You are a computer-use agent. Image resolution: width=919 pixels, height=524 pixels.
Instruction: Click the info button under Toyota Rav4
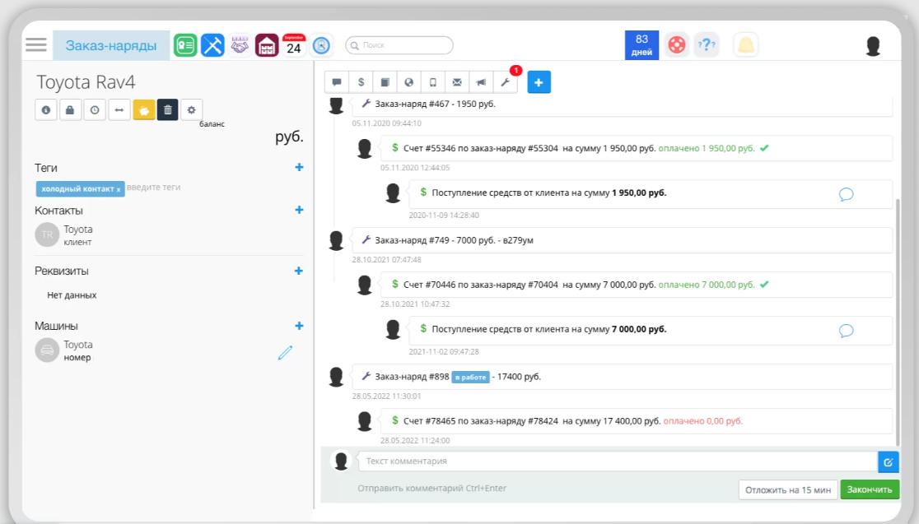[46, 110]
